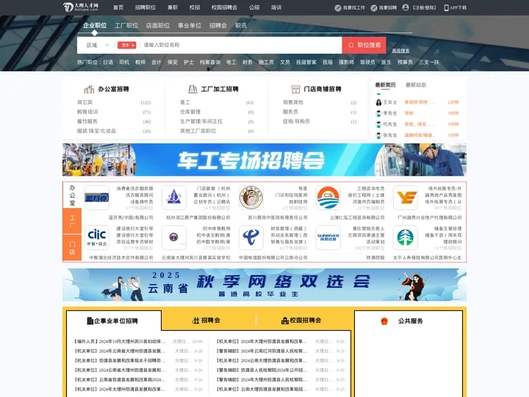
Task: Click hot position 民宿管家
Action: tap(306, 62)
